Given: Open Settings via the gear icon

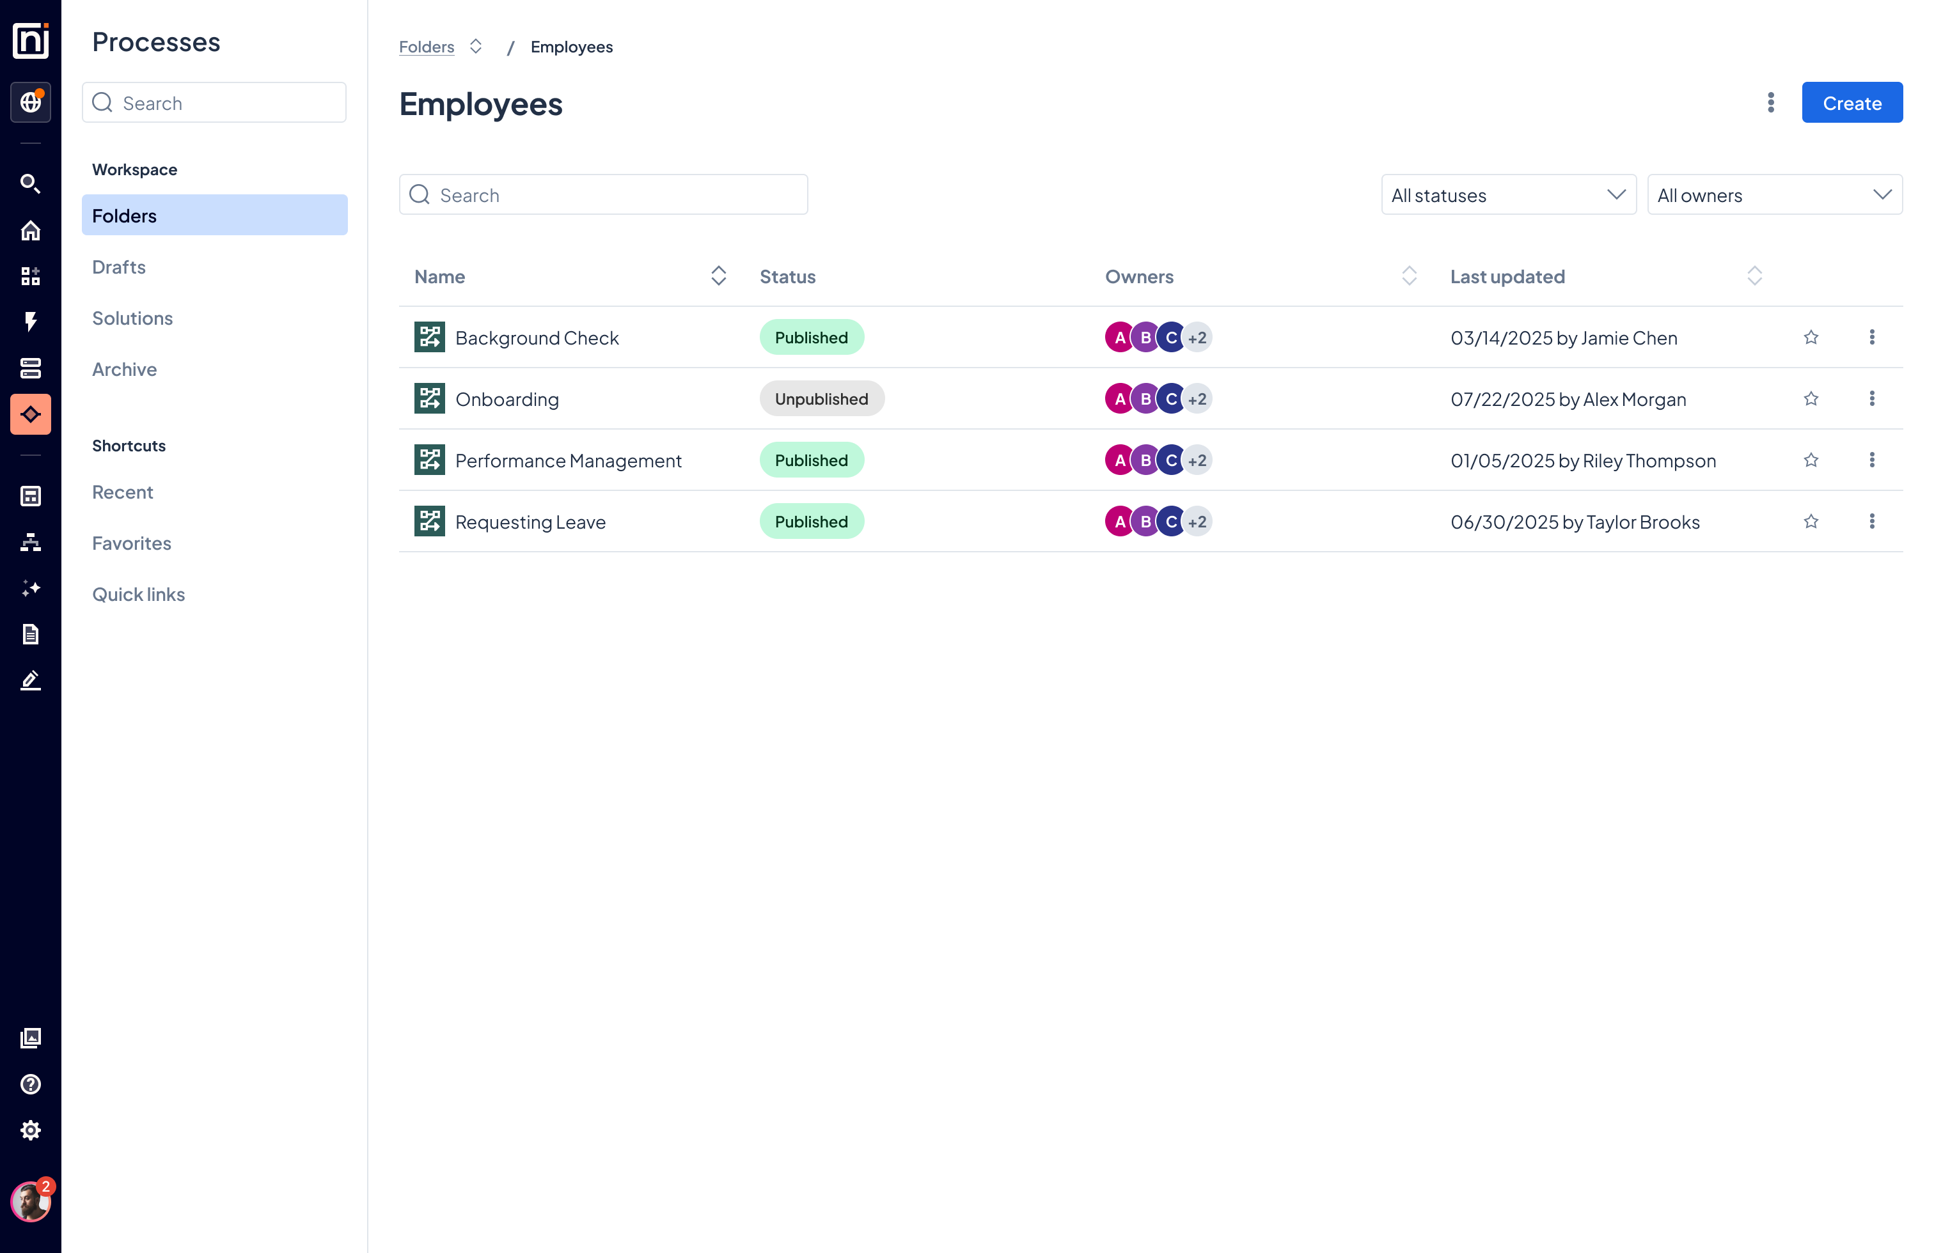Looking at the screenshot, I should click(30, 1130).
